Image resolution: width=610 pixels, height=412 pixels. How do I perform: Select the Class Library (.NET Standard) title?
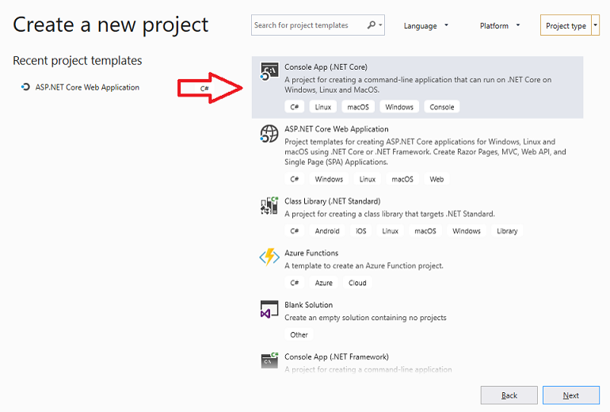[332, 201]
